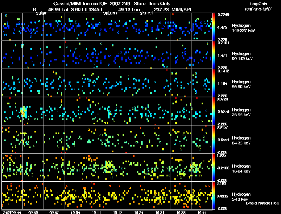Click the Log Cnts colorbar heading
281x214 pixels.
pos(259,4)
